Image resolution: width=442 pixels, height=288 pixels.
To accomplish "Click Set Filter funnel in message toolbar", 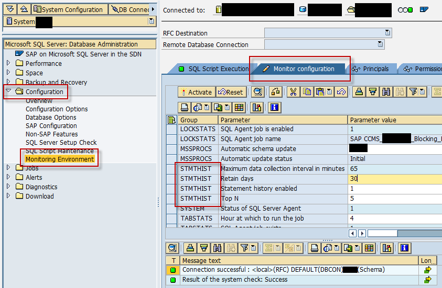I will click(244, 248).
